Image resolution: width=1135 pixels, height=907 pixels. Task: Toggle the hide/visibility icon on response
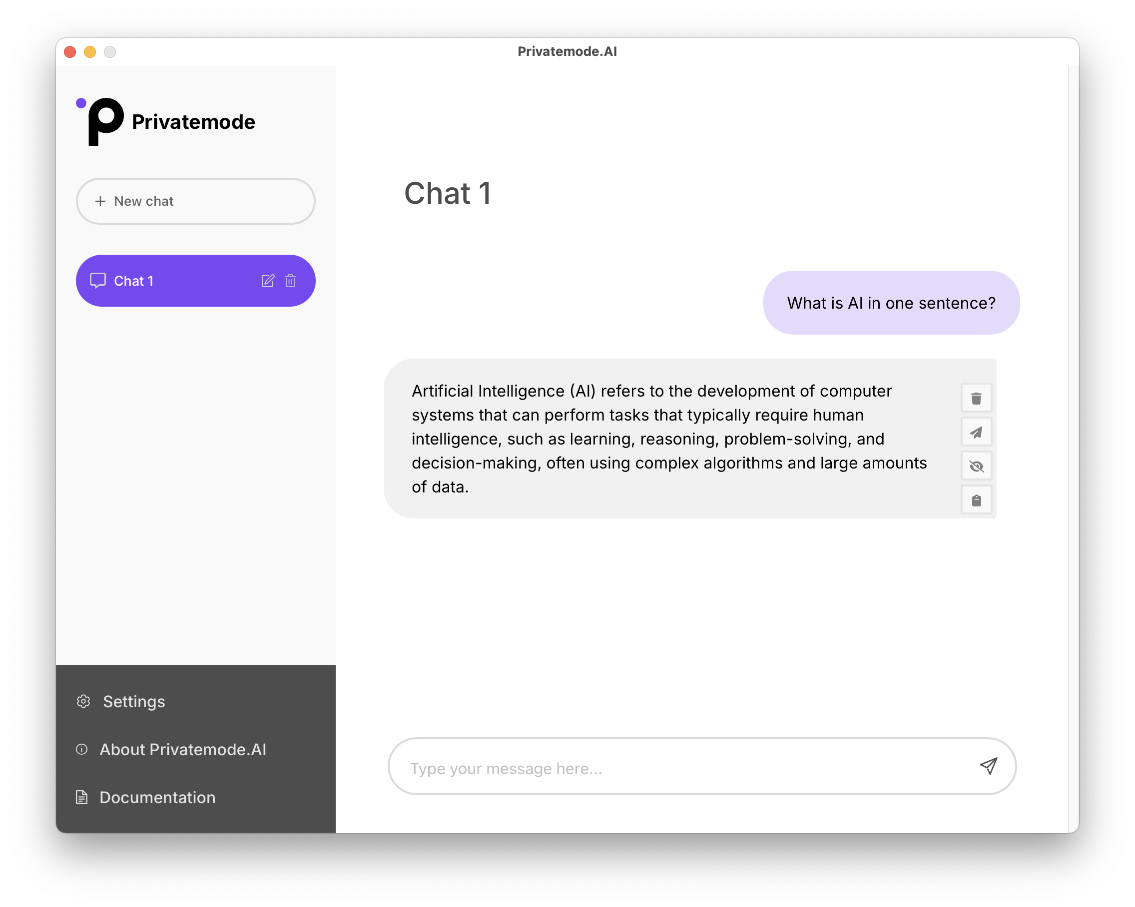(x=976, y=465)
